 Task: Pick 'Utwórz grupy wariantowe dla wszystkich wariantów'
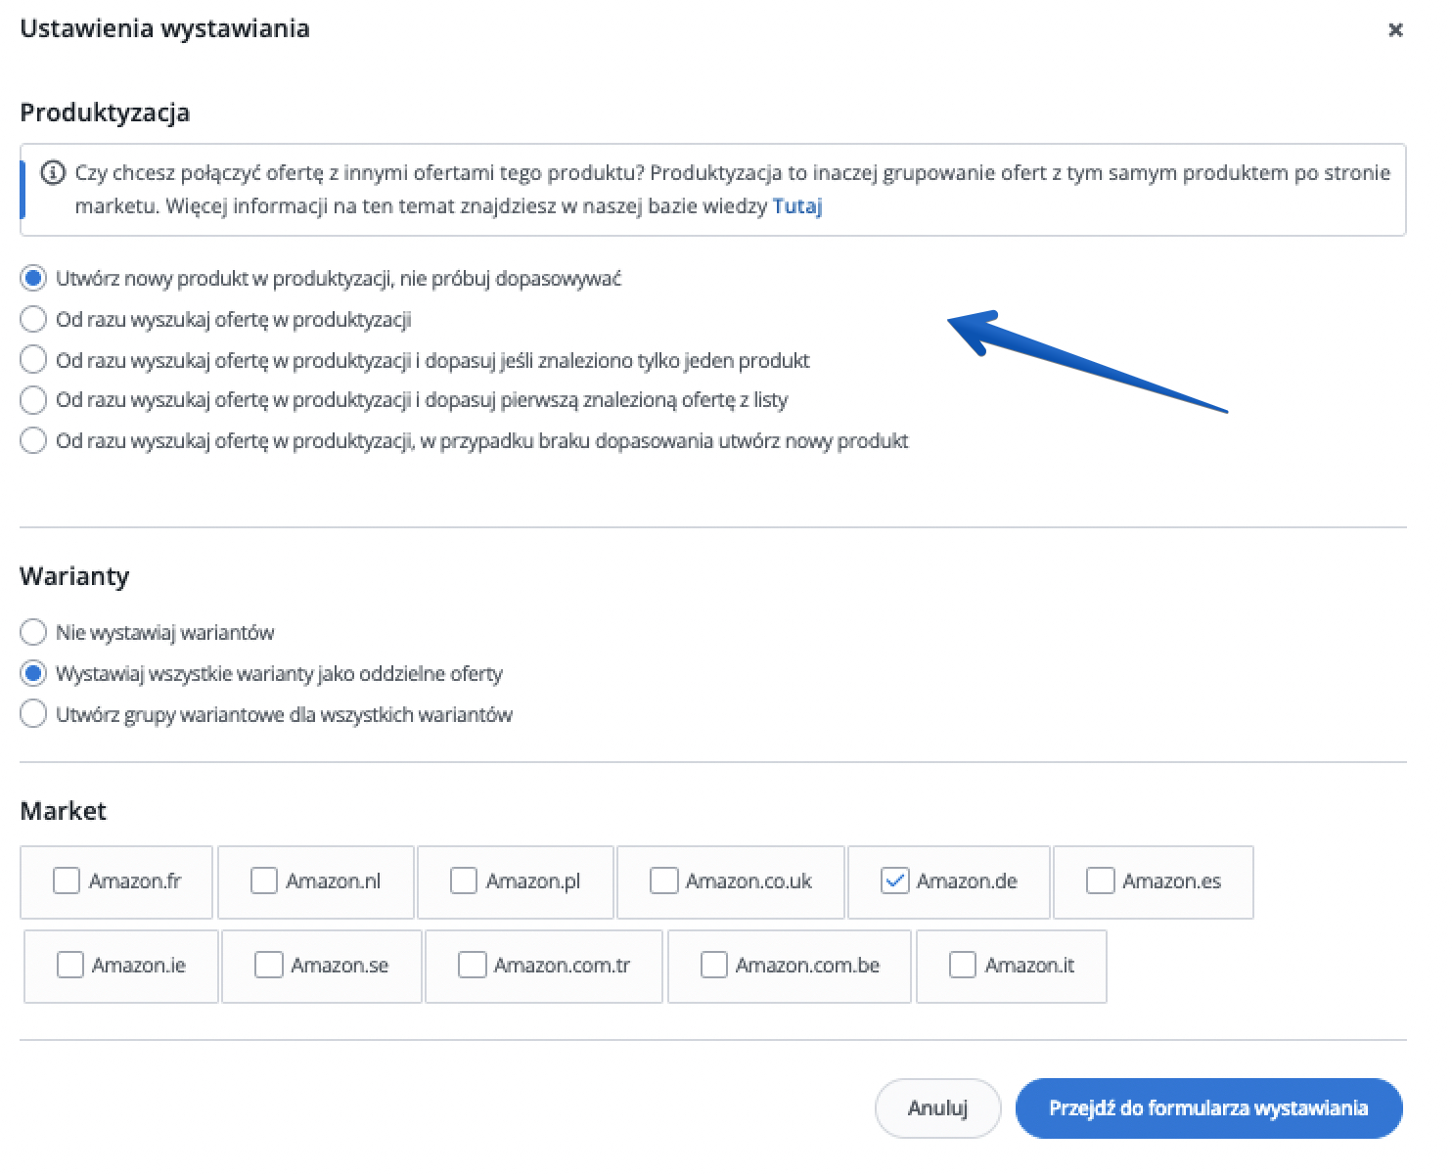(x=33, y=715)
